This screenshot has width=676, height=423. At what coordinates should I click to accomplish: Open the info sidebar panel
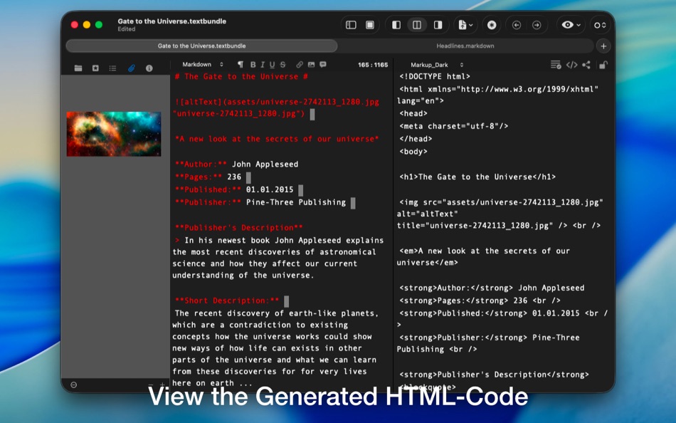pyautogui.click(x=149, y=68)
